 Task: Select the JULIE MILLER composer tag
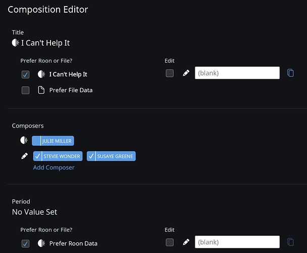53,141
